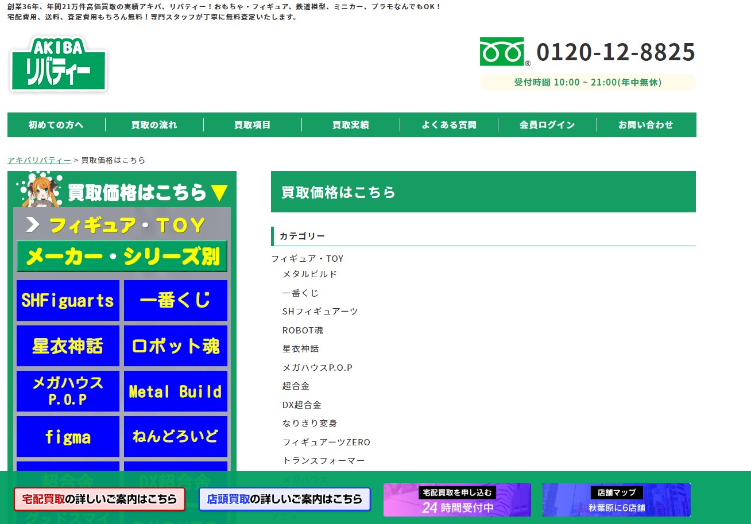The width and height of the screenshot is (751, 524).
Task: Open the ROBOT魂 category link
Action: (x=303, y=330)
